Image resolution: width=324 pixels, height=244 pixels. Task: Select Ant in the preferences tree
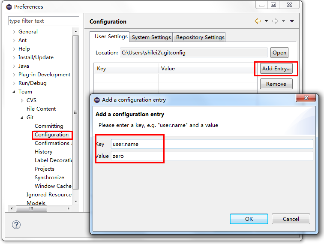[23, 40]
